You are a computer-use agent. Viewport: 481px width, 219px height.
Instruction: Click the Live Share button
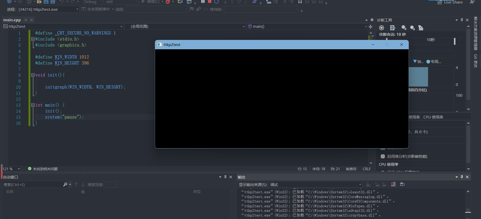pos(450,2)
